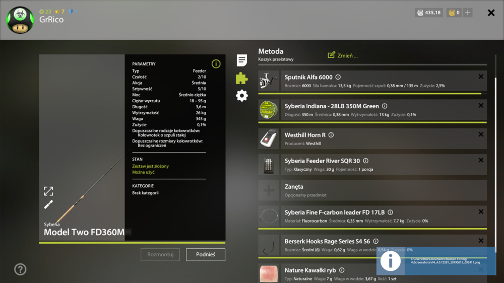
Task: Expand the rod image fullscreen
Action: tap(48, 191)
